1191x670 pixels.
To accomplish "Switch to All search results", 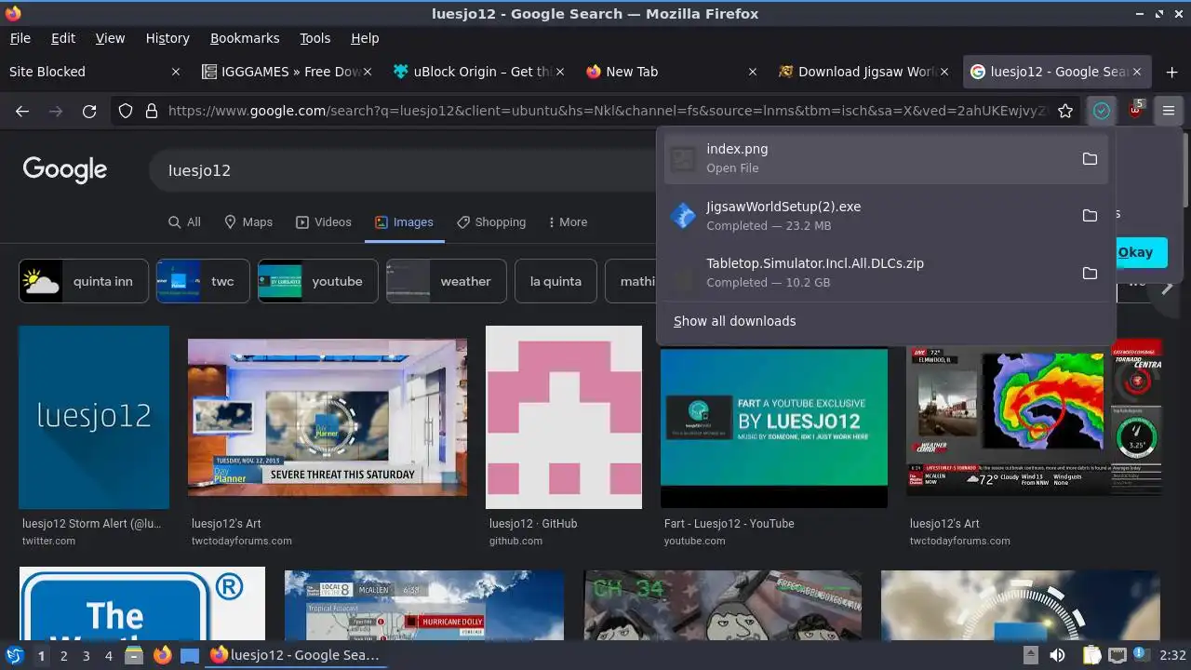I will point(184,222).
